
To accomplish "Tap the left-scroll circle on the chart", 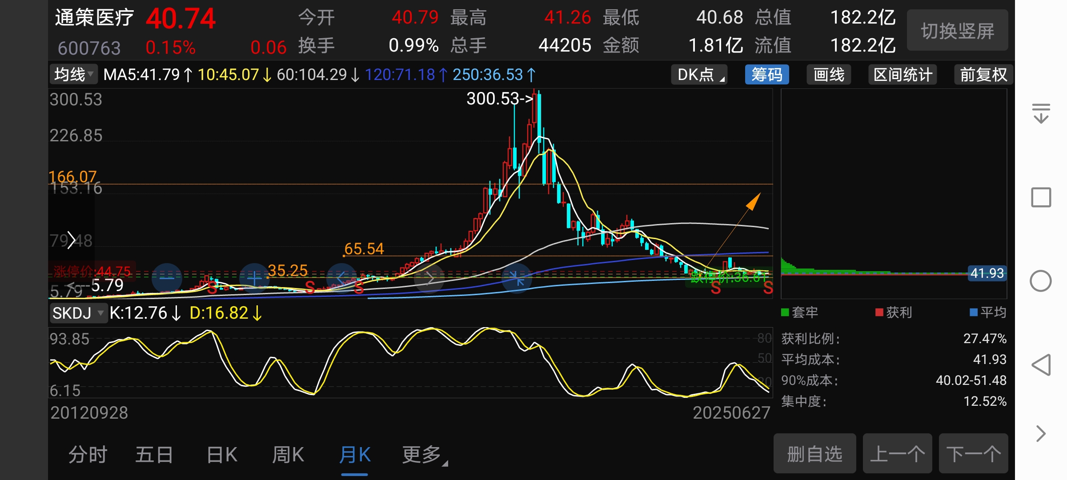I will click(x=341, y=278).
